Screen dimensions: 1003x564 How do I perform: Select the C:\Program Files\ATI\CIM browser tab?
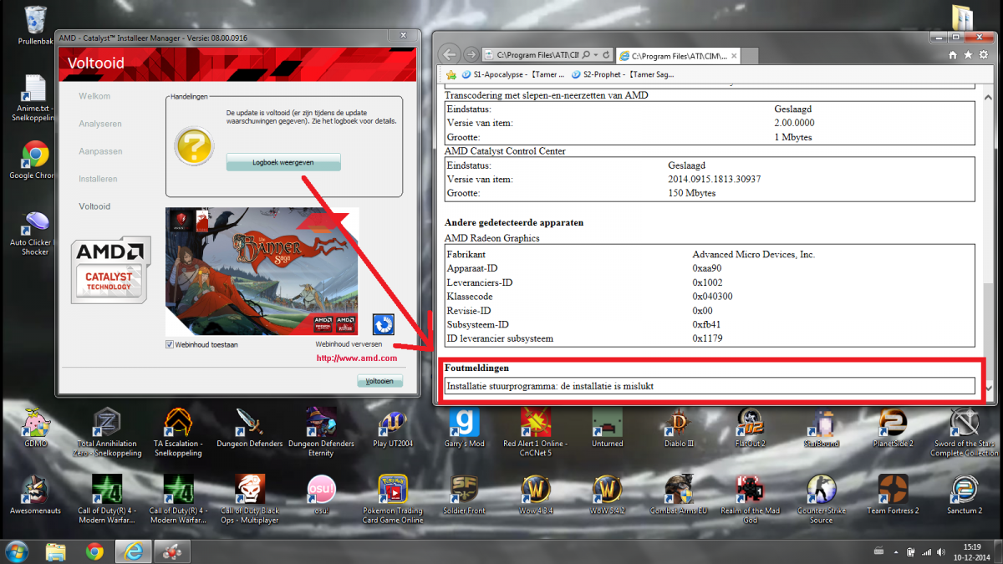point(677,55)
